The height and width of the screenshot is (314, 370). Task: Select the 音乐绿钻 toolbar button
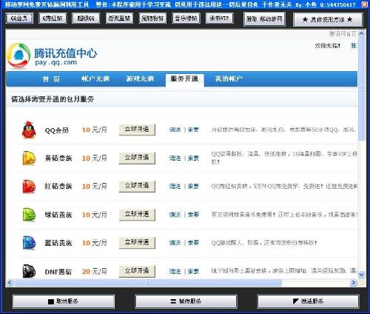click(186, 19)
